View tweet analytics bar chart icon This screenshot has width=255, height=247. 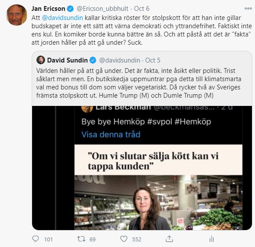point(212,239)
